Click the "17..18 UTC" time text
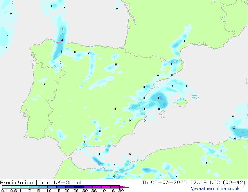 coord(205,183)
